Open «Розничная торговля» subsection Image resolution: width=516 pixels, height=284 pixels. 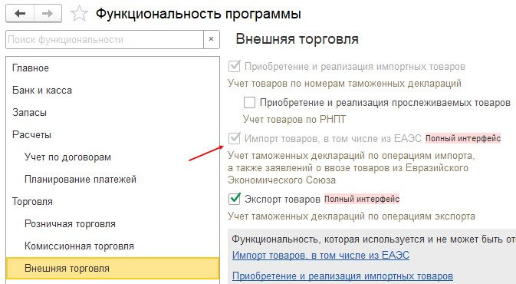(113, 223)
